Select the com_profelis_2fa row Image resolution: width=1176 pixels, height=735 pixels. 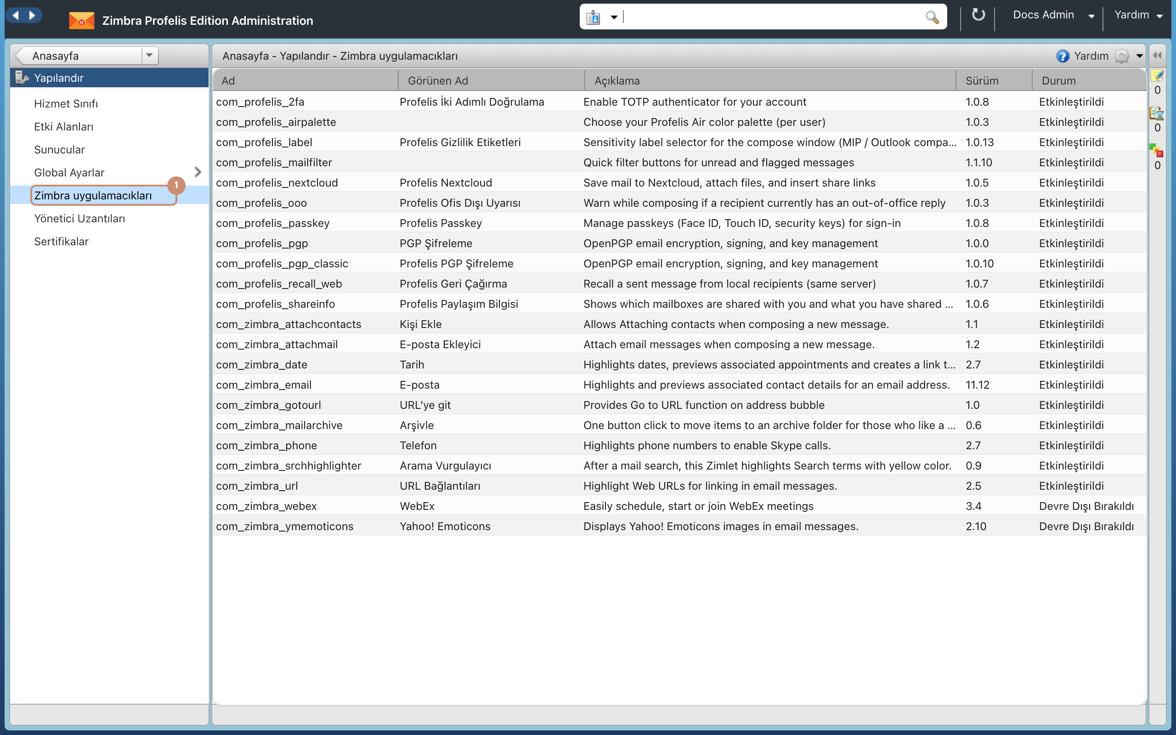pos(679,102)
